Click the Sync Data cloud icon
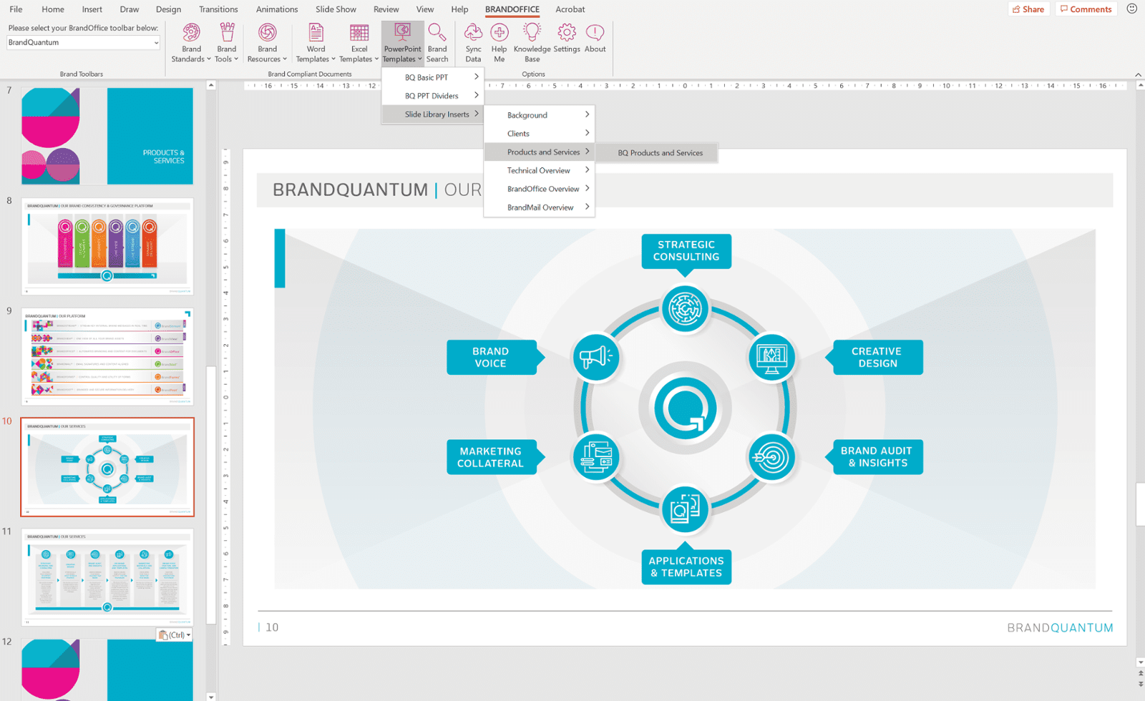Screen dimensions: 1145x701 473,34
